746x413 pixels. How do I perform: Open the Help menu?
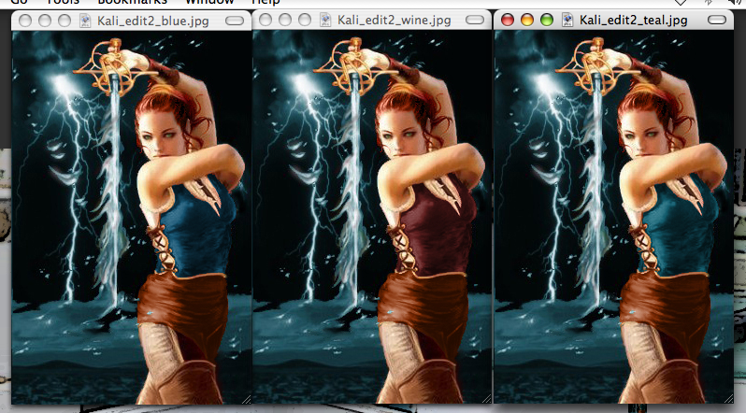coord(265,3)
